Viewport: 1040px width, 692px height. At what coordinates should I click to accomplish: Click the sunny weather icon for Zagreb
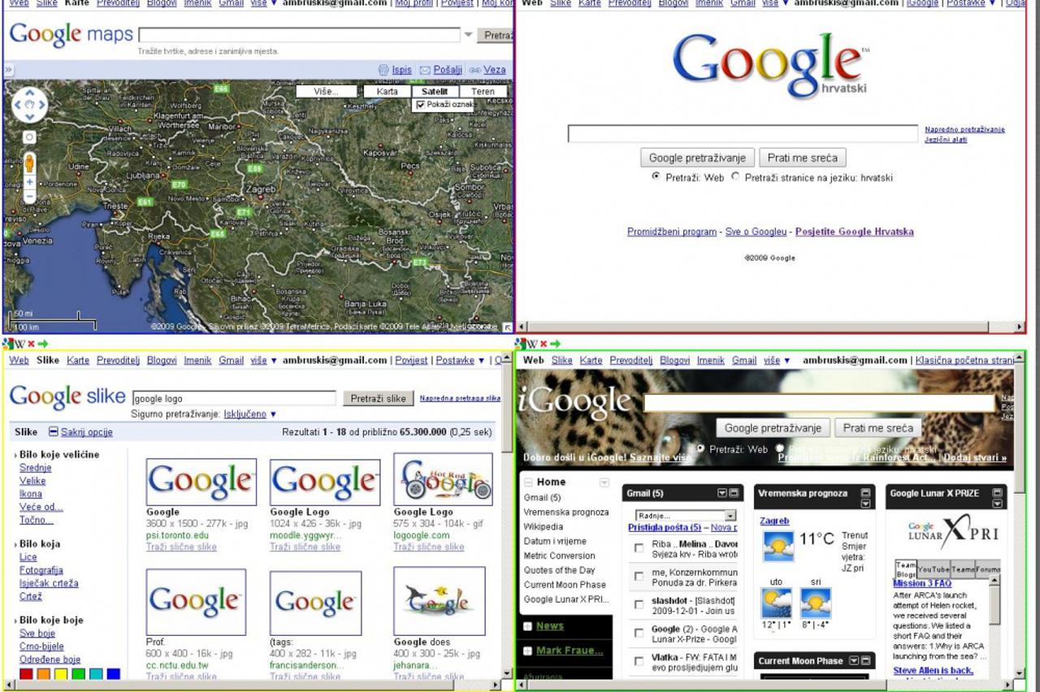click(x=778, y=546)
